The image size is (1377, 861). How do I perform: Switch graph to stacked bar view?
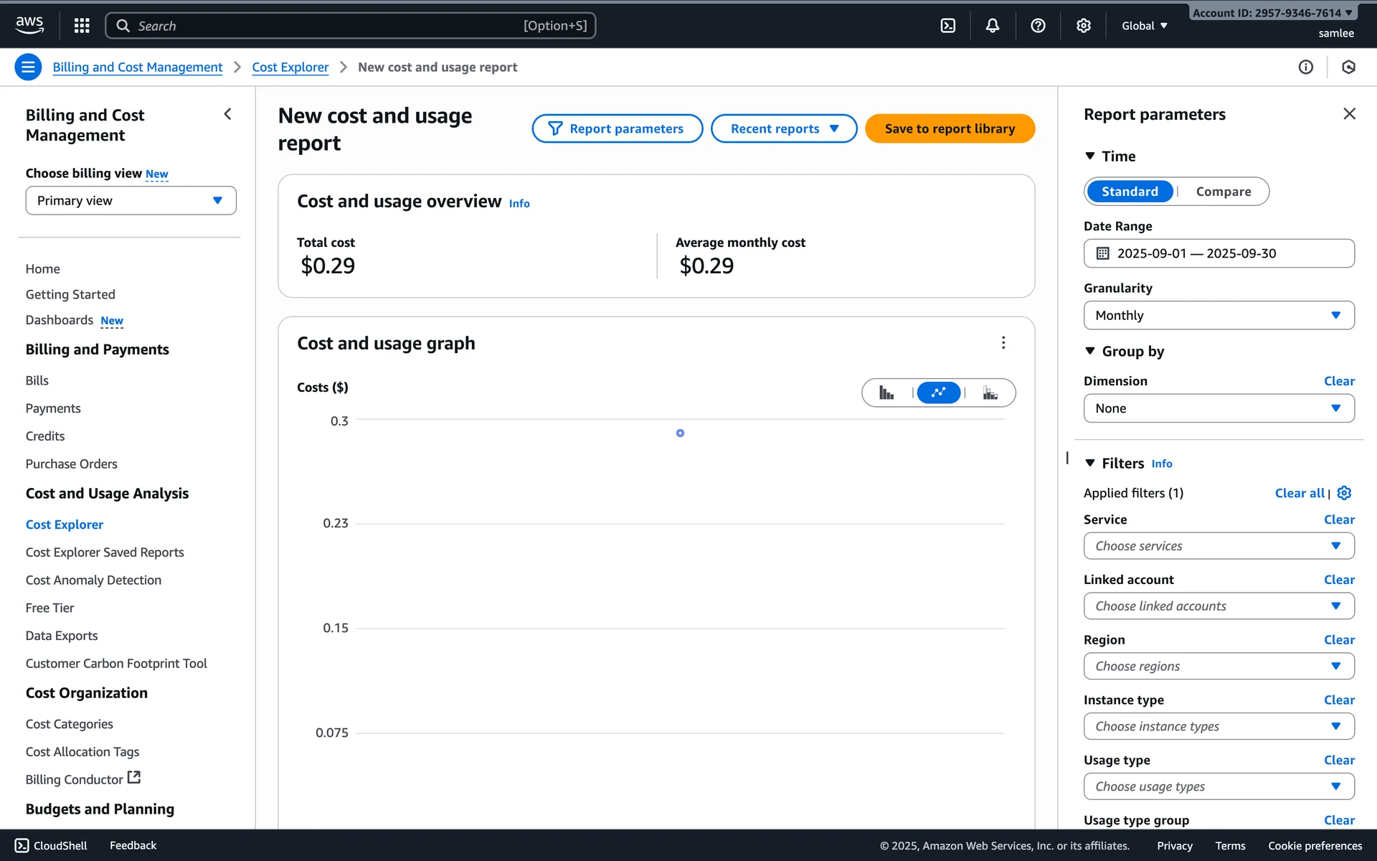pyautogui.click(x=990, y=392)
